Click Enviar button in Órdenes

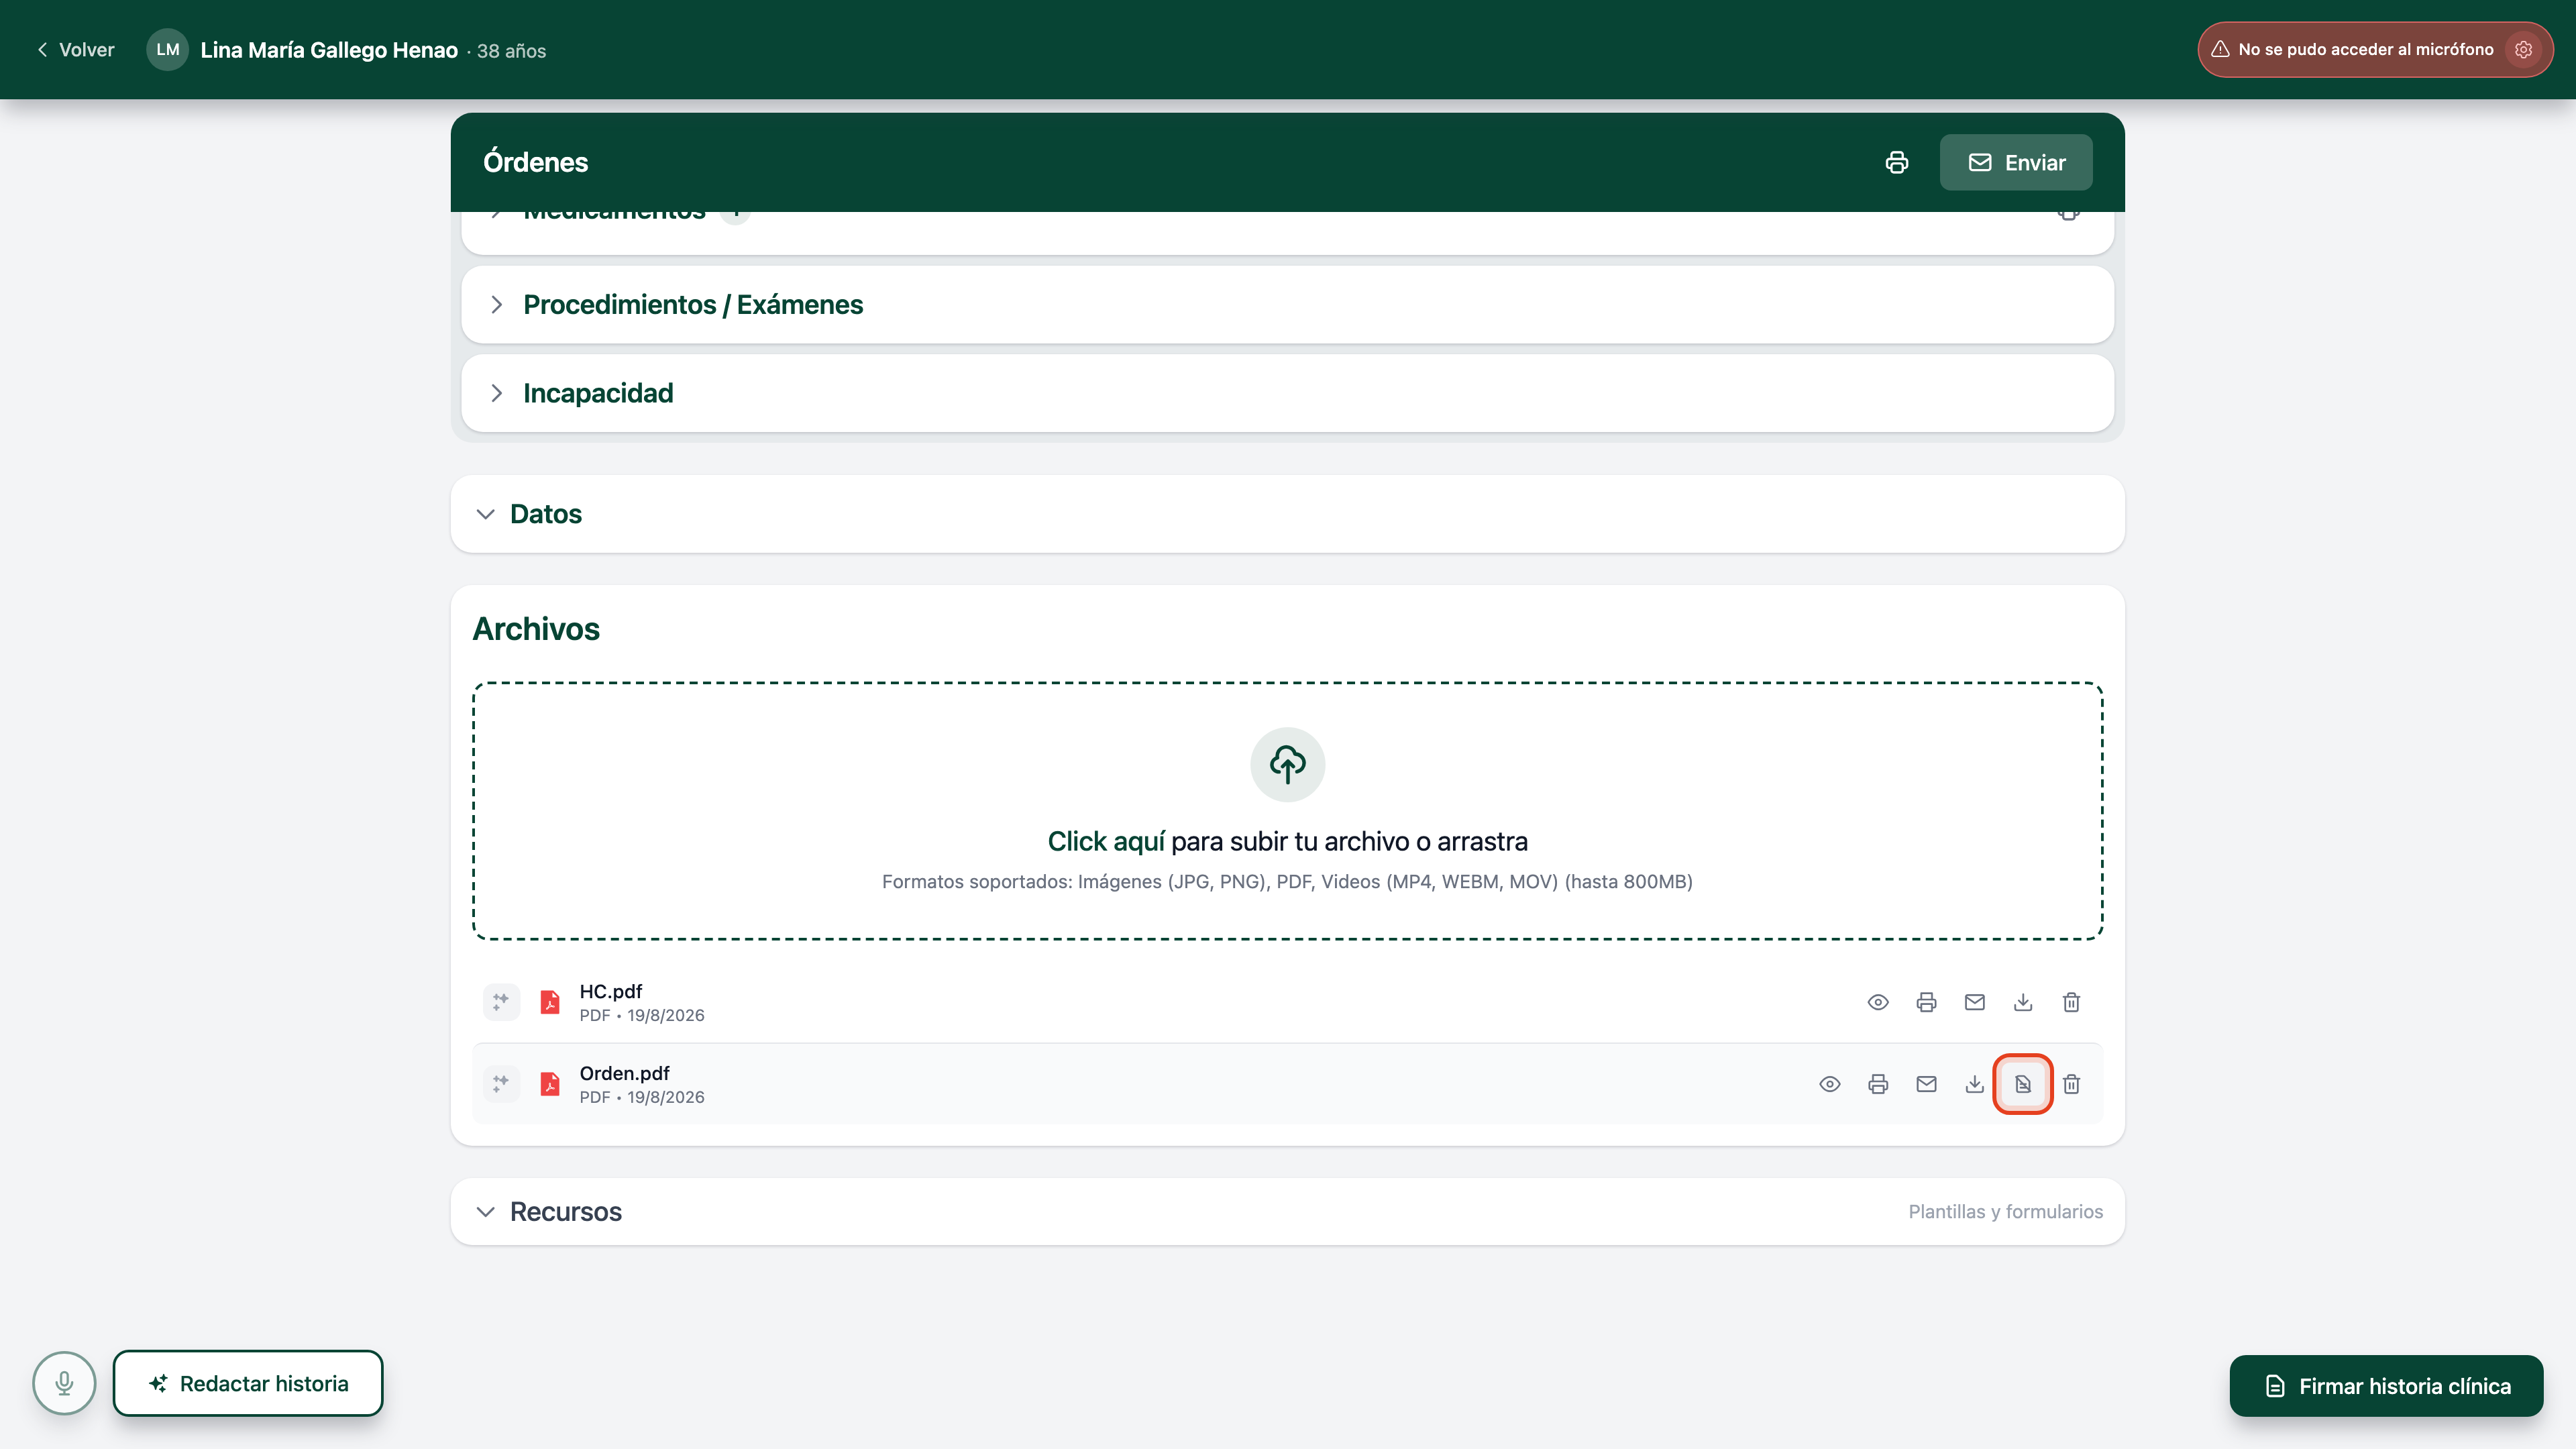[2016, 162]
